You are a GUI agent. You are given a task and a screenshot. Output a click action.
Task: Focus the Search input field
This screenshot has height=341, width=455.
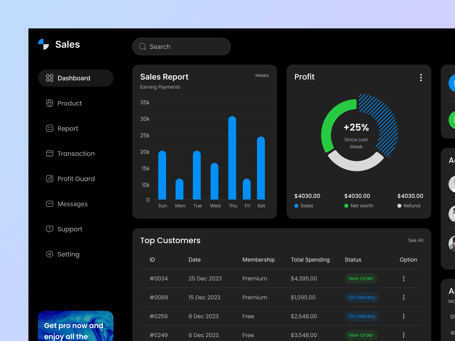pyautogui.click(x=188, y=47)
